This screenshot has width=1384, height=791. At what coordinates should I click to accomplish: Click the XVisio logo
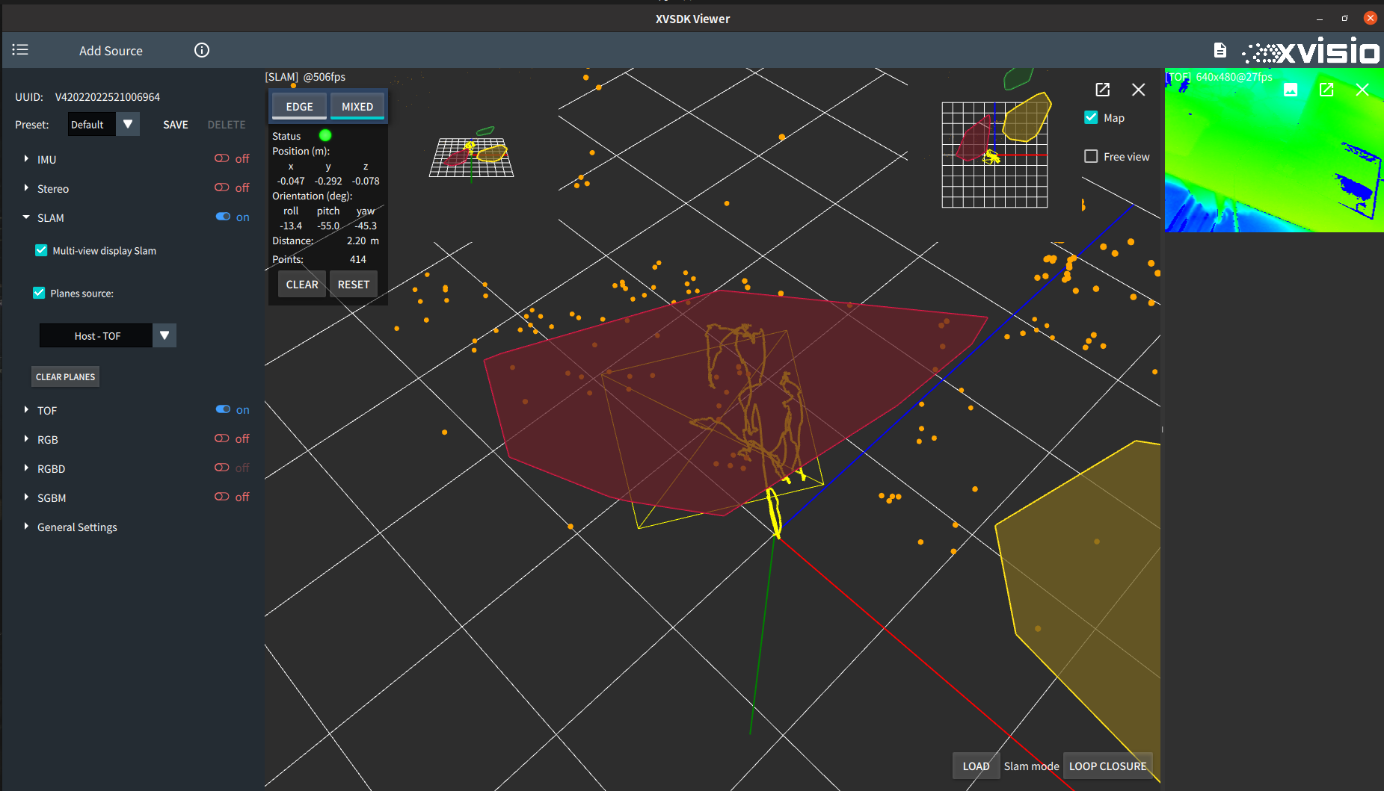[x=1311, y=51]
